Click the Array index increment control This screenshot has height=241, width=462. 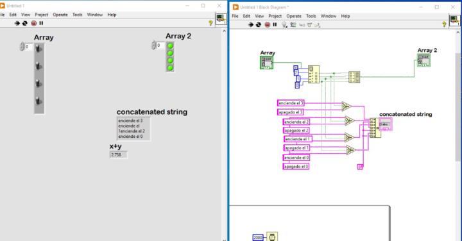[x=22, y=45]
